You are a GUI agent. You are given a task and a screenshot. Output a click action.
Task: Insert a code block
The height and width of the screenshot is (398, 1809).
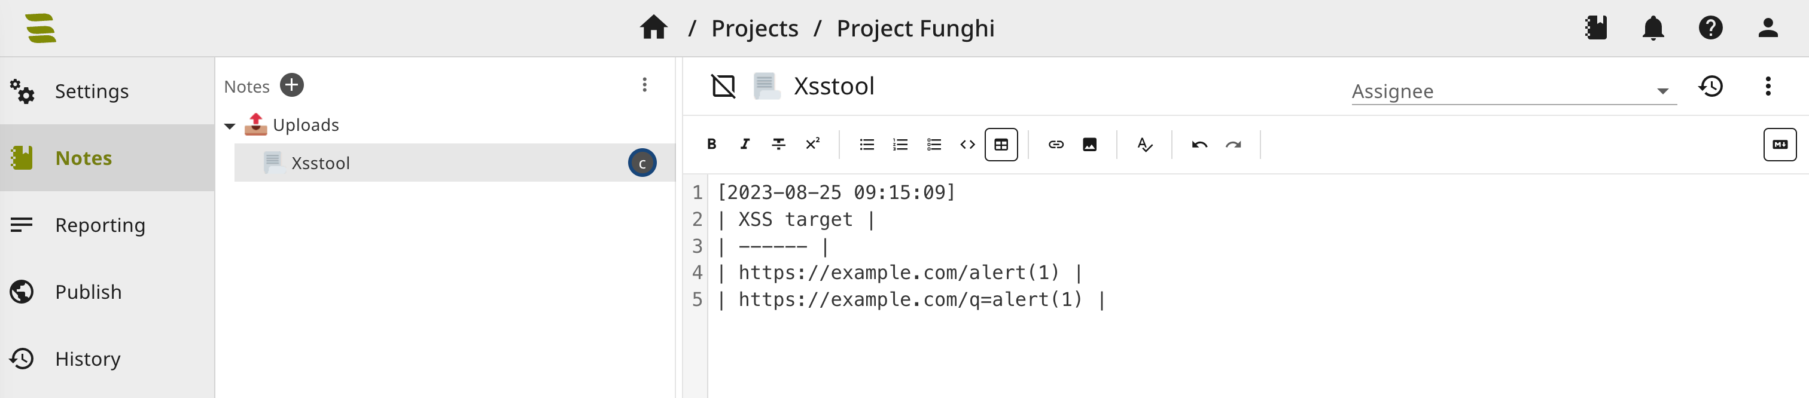tap(968, 144)
